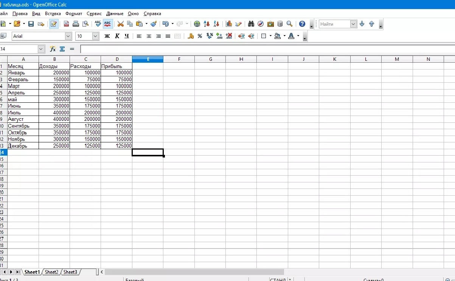This screenshot has height=281, width=455.
Task: Sort data ascending
Action: pos(207,23)
